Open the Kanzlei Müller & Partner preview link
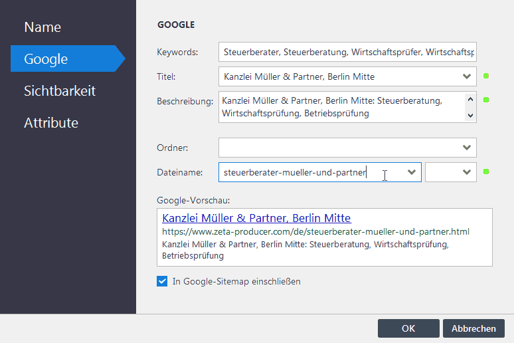Image resolution: width=514 pixels, height=343 pixels. click(256, 218)
